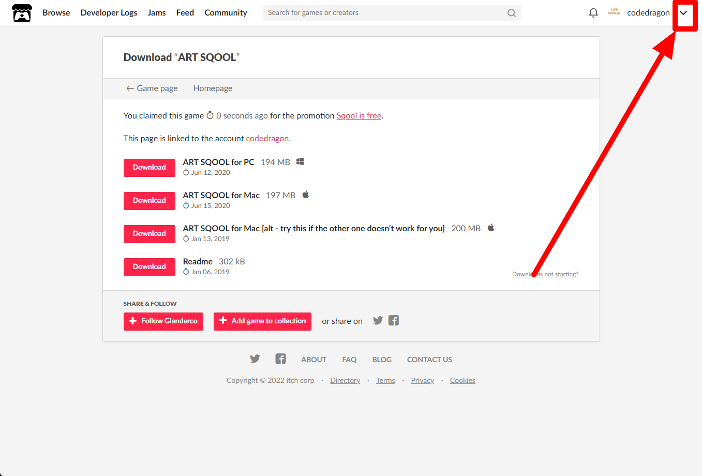Viewport: 702px width, 476px height.
Task: Click the 'ART SQOOL for PC' file name
Action: (219, 162)
